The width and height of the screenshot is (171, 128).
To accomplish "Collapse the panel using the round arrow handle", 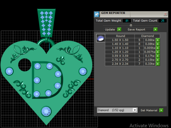I will 131,25.
